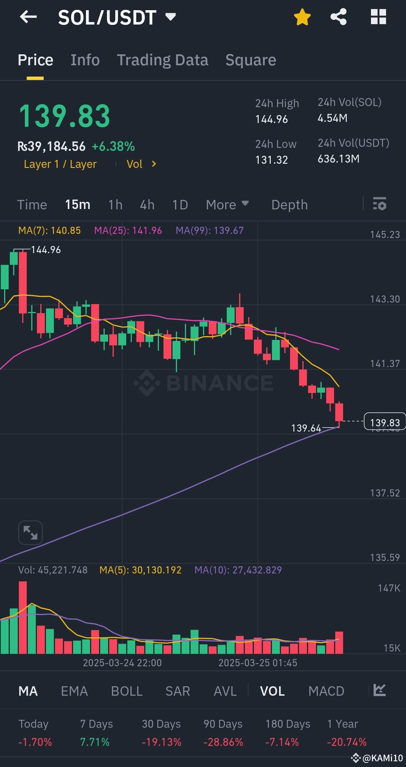
Task: Open chart display settings beside Depth
Action: 380,204
